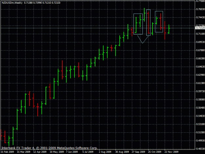Image resolution: width=205 pixels, height=154 pixels.
Task: Click the 5 Jul 2009 date label
Action: coord(88,152)
